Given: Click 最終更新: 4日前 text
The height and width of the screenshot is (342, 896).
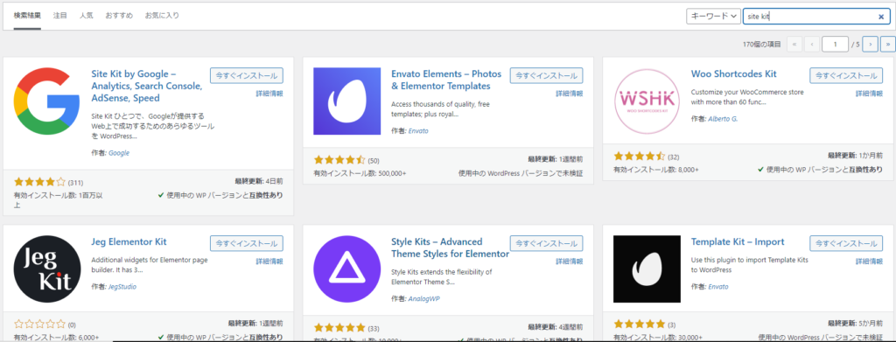Looking at the screenshot, I should click(259, 181).
